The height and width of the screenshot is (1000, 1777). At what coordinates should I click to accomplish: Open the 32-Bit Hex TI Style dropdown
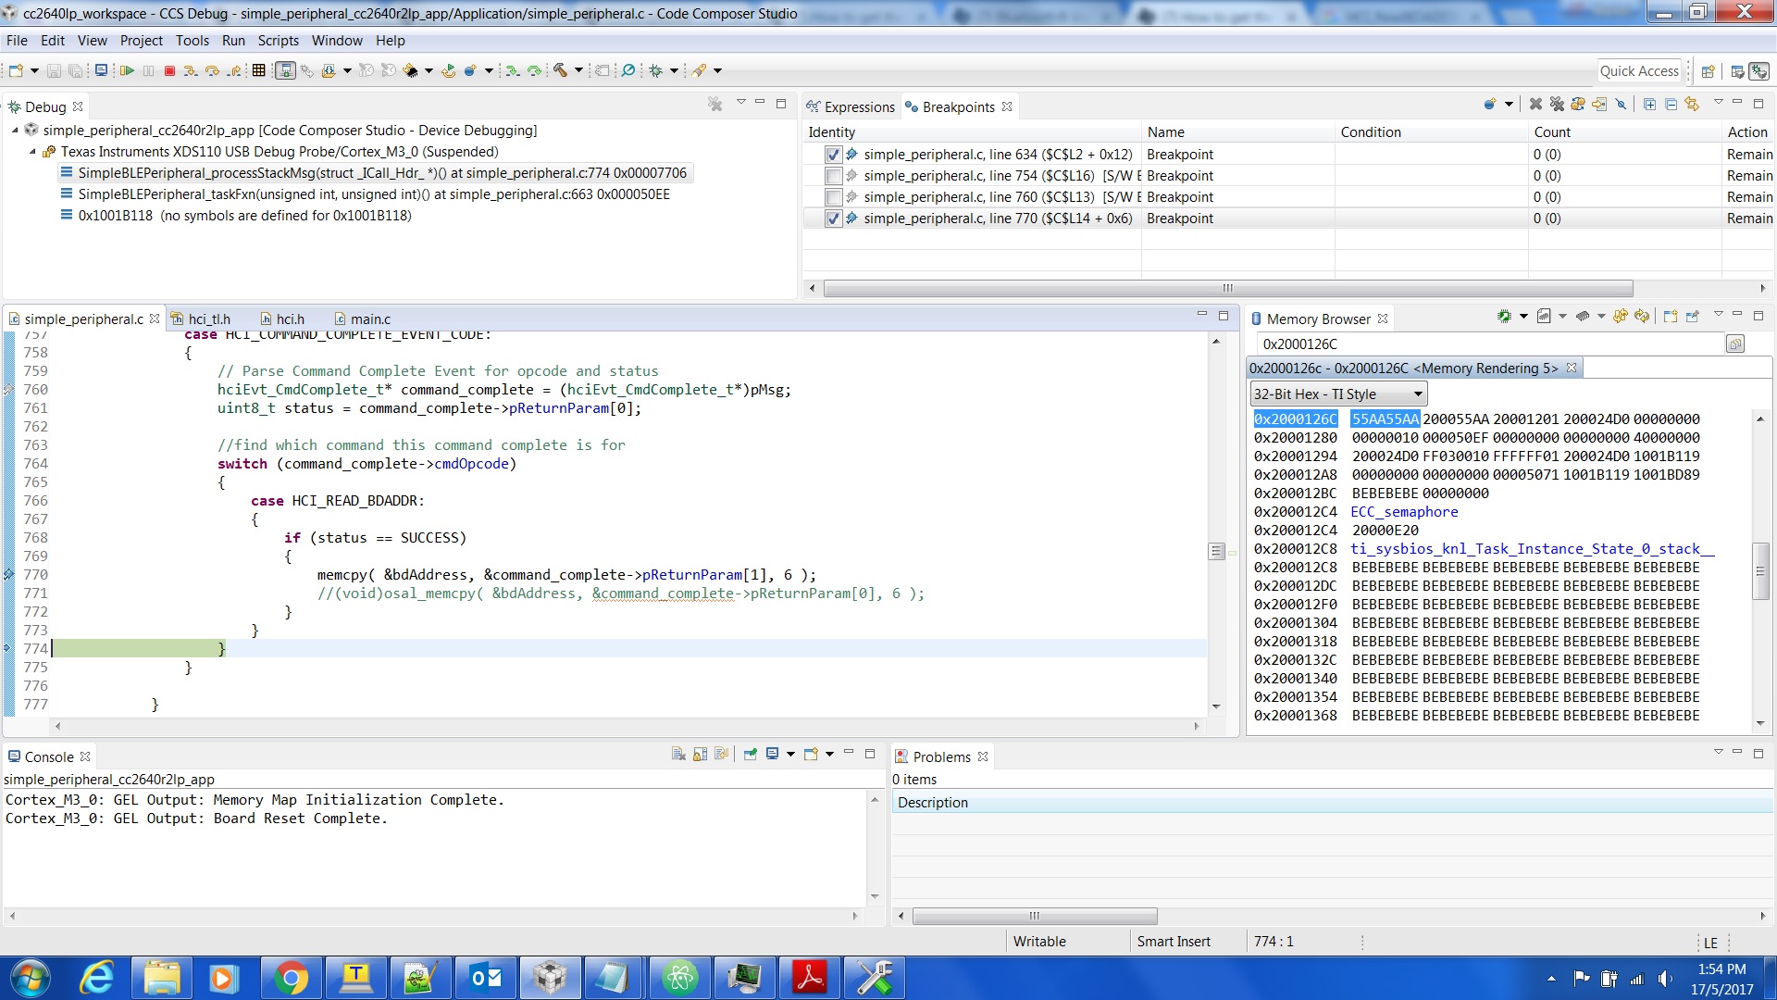pyautogui.click(x=1338, y=394)
